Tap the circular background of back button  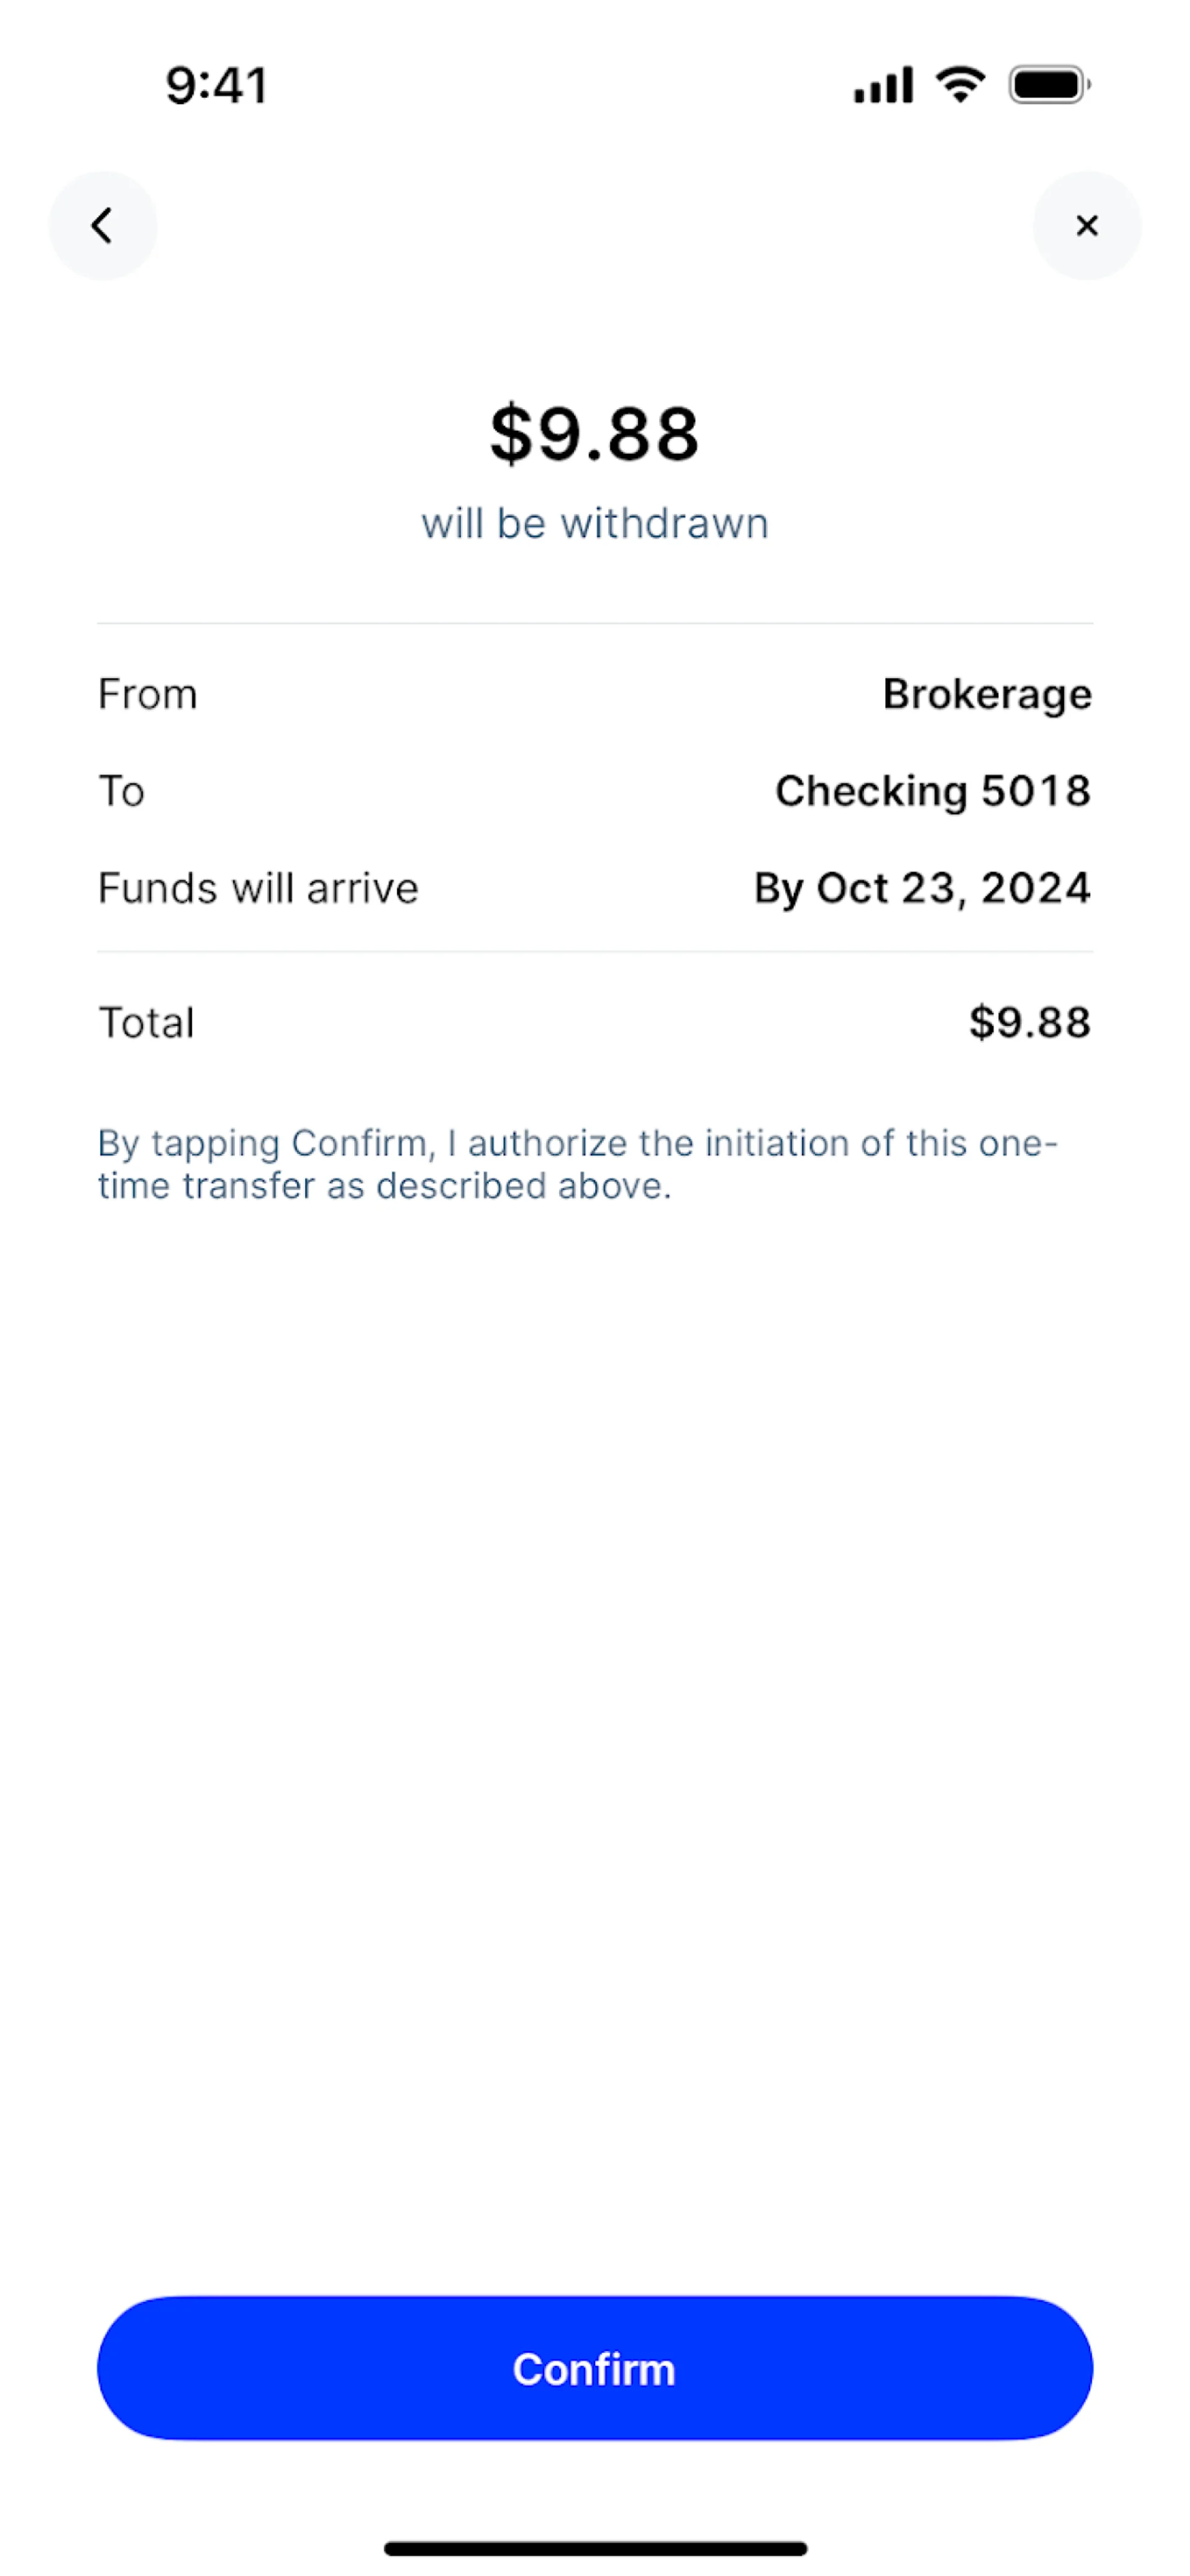point(102,226)
